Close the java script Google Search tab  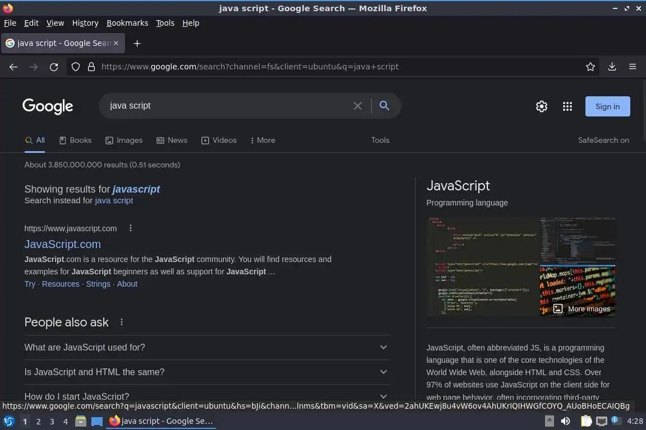pos(116,43)
